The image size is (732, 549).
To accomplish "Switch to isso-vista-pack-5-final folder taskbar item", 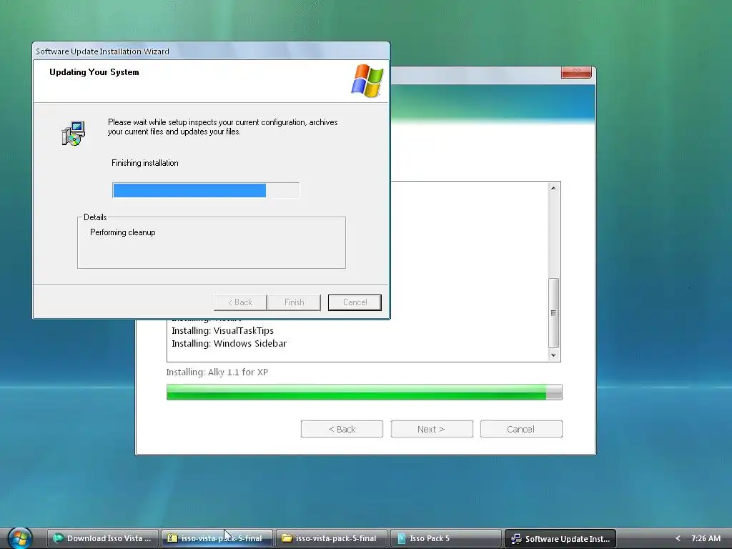I will tap(331, 538).
